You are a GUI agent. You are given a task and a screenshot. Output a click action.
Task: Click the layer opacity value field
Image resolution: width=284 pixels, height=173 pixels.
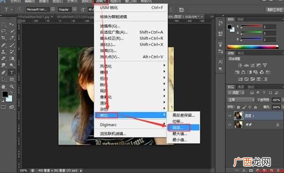click(276, 100)
